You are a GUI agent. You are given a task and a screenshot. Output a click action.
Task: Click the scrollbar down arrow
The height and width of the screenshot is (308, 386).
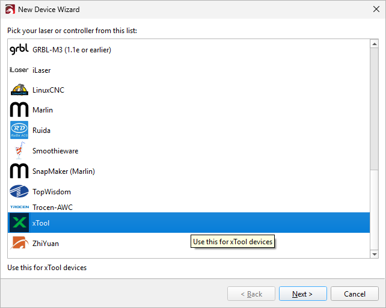tap(375, 254)
